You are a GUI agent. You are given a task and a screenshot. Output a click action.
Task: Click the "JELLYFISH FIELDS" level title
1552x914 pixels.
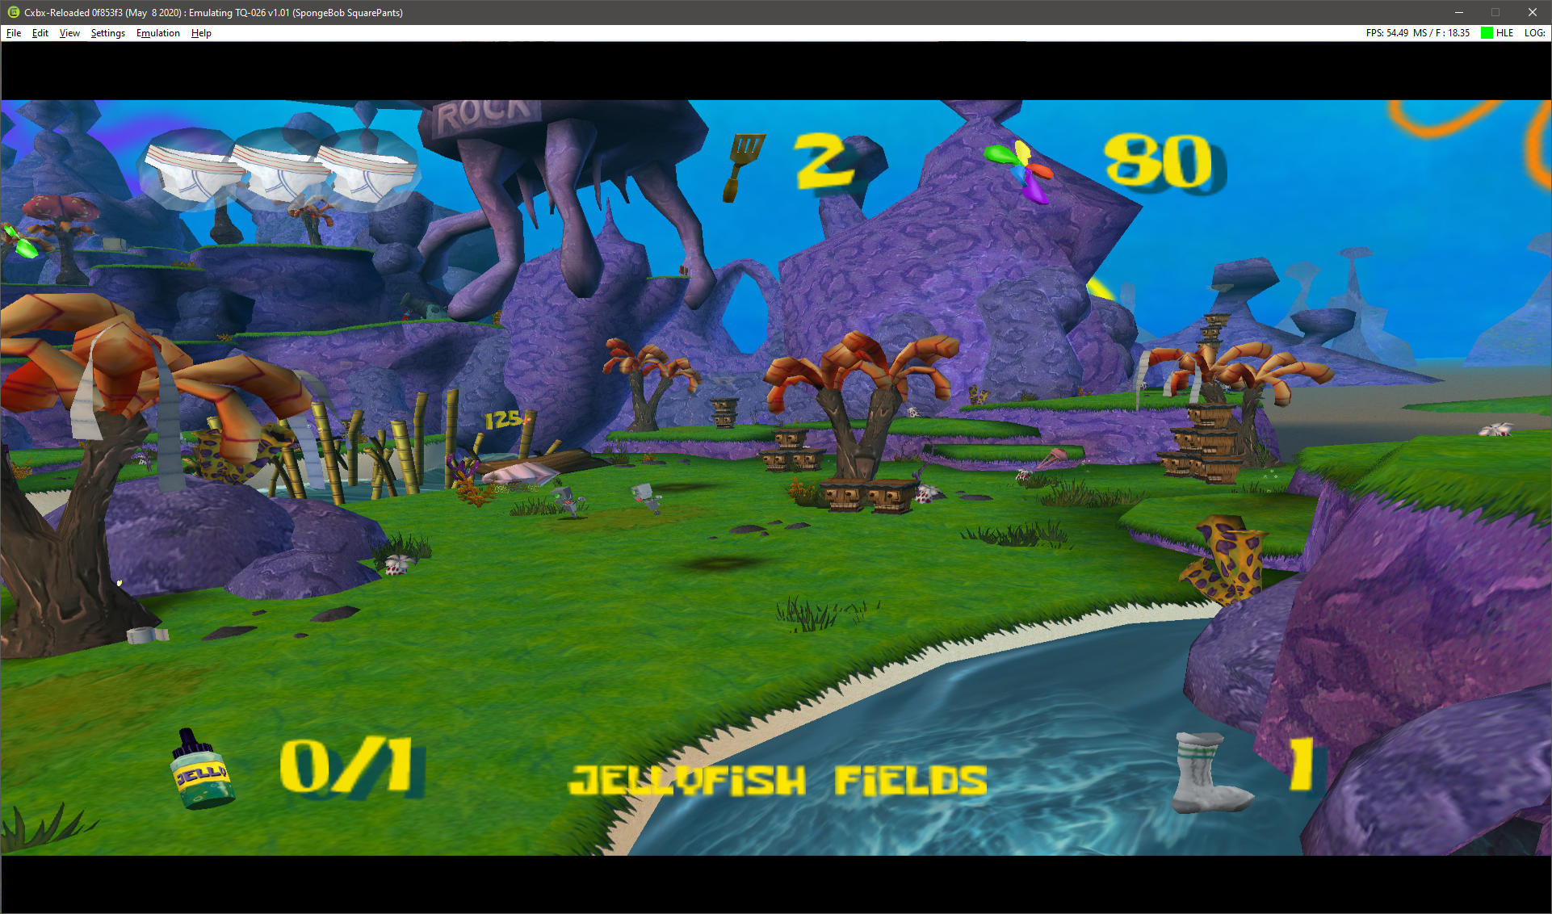(x=778, y=780)
